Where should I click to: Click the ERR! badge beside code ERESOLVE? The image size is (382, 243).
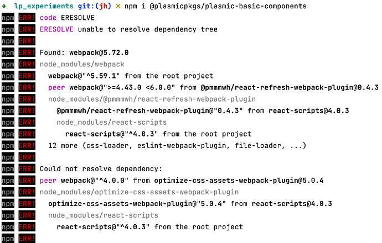27,18
